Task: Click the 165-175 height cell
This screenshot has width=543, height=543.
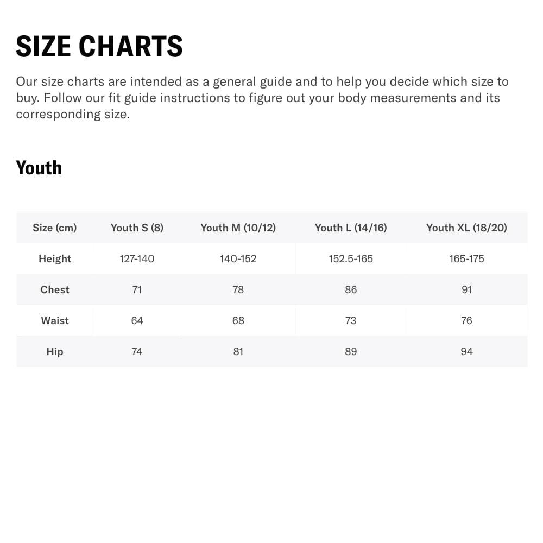Action: 466,258
